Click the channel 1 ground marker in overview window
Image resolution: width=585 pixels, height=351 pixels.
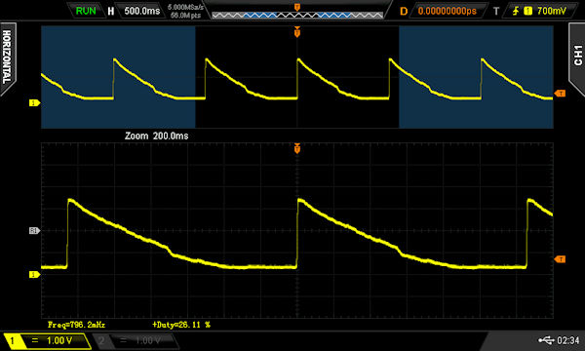pos(34,103)
